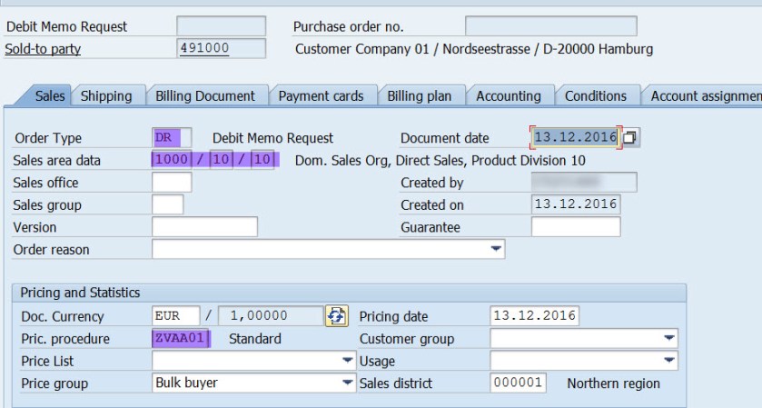762x408 pixels.
Task: Click the exchange rate refresh icon
Action: pos(337,316)
